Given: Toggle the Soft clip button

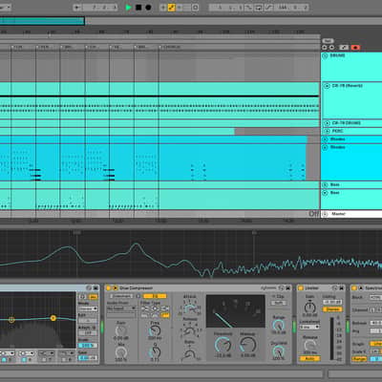Looking at the screenshot, I should tap(279, 304).
